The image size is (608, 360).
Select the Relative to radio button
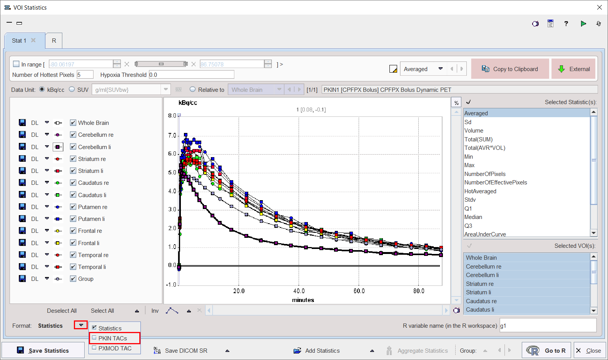coord(193,89)
